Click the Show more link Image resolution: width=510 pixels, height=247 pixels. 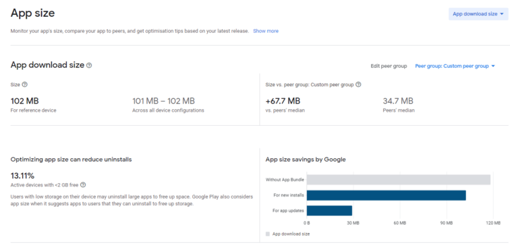[266, 31]
